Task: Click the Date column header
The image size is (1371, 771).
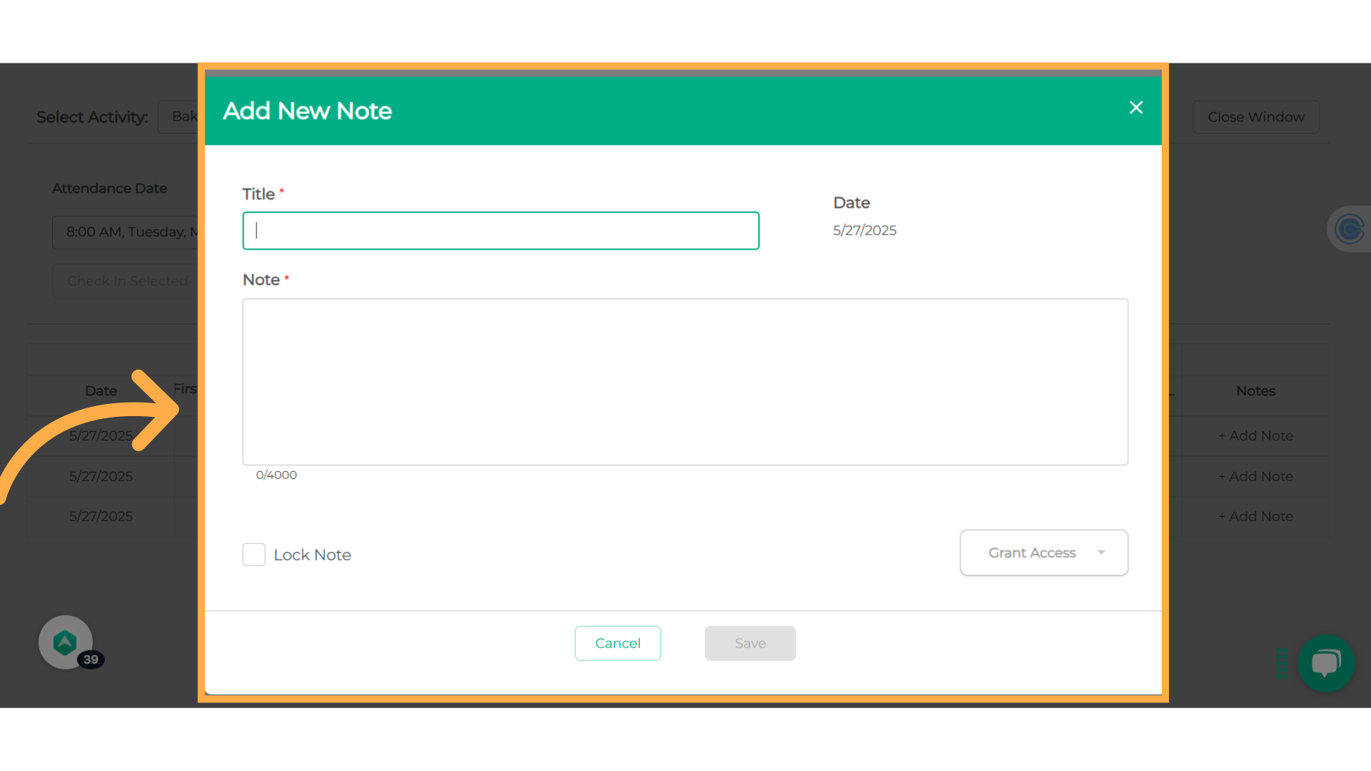Action: tap(101, 391)
